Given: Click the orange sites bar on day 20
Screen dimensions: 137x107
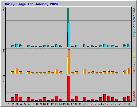Looking at the screenshot, I should click(85, 71).
